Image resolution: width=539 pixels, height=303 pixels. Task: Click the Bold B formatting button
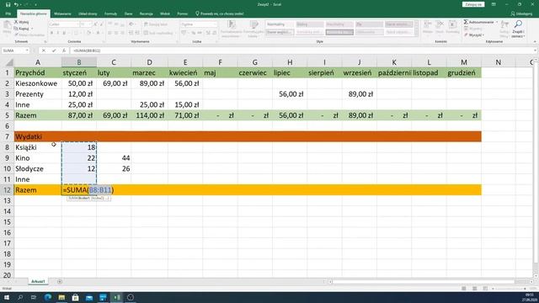click(51, 33)
